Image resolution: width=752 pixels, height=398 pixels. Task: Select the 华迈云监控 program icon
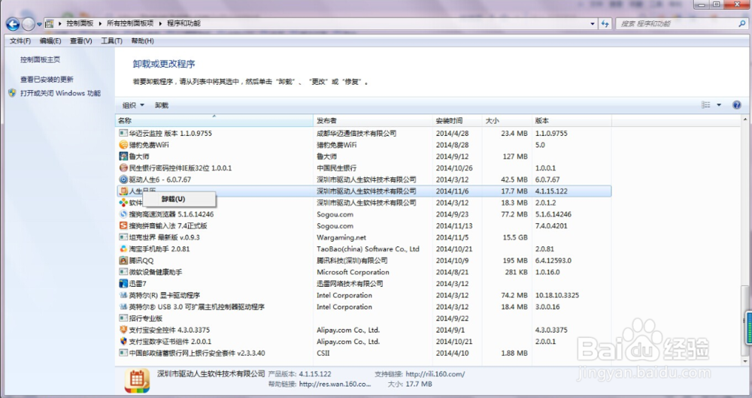click(123, 133)
